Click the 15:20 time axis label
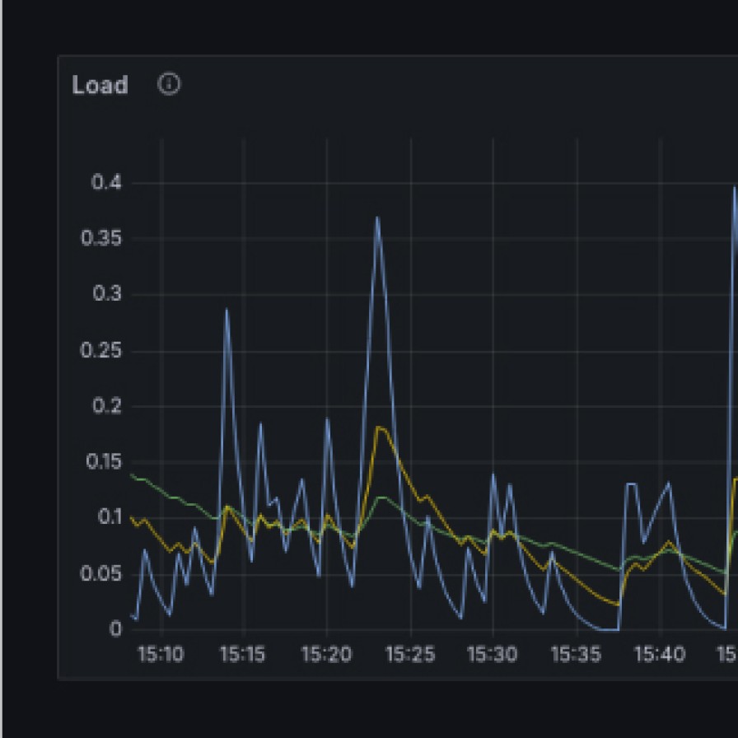Viewport: 738px width, 738px height. [326, 655]
